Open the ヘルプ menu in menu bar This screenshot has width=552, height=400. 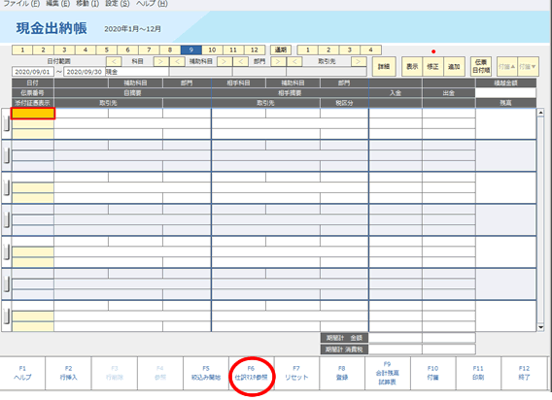[x=152, y=4]
